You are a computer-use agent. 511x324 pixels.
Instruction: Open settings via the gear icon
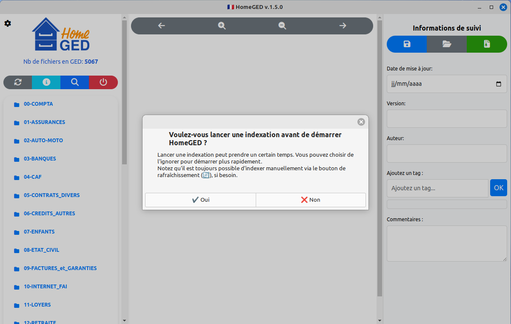[x=8, y=23]
